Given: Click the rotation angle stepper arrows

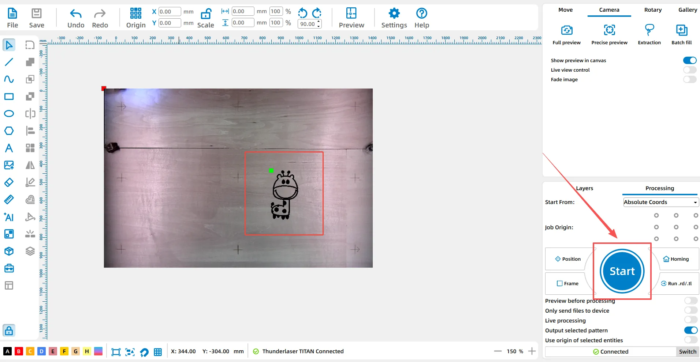Looking at the screenshot, I should pos(319,24).
